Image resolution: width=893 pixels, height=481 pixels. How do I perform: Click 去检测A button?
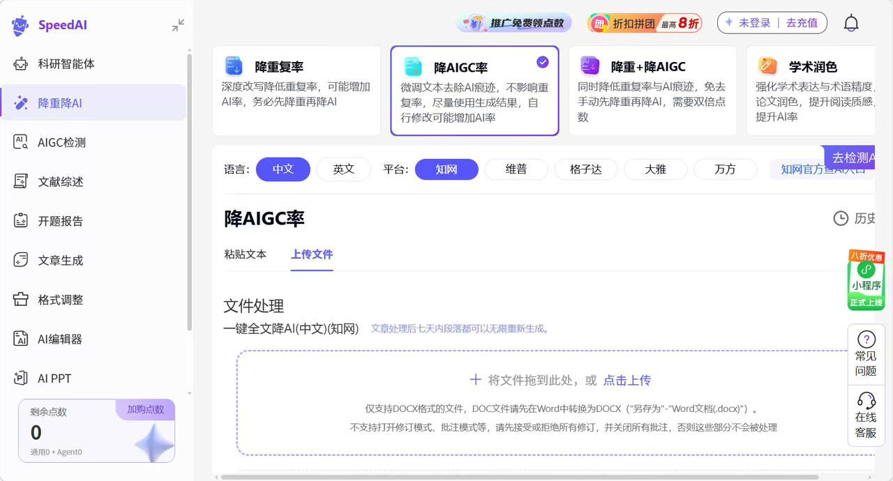[x=850, y=158]
